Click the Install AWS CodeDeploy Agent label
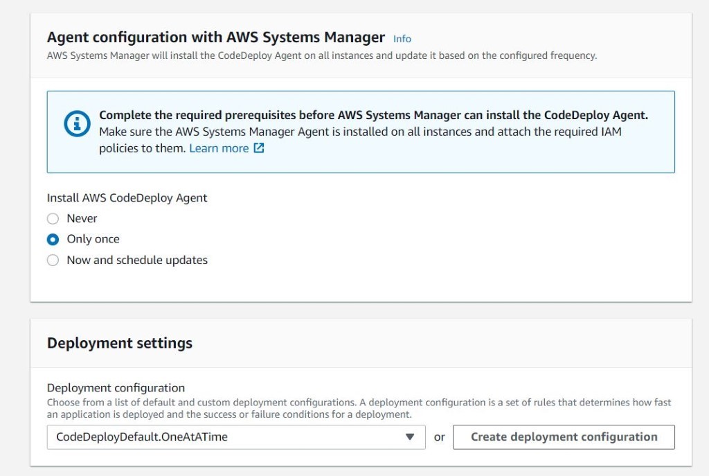 127,198
